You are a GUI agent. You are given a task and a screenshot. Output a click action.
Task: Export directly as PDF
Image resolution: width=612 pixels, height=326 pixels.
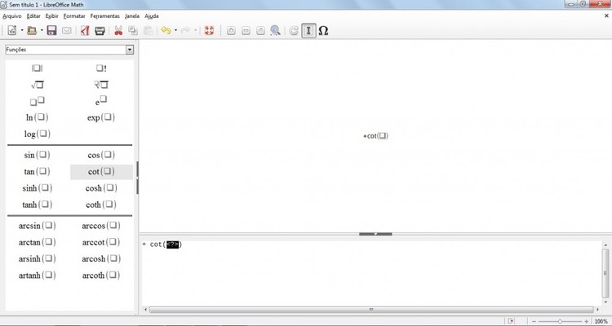pos(85,30)
